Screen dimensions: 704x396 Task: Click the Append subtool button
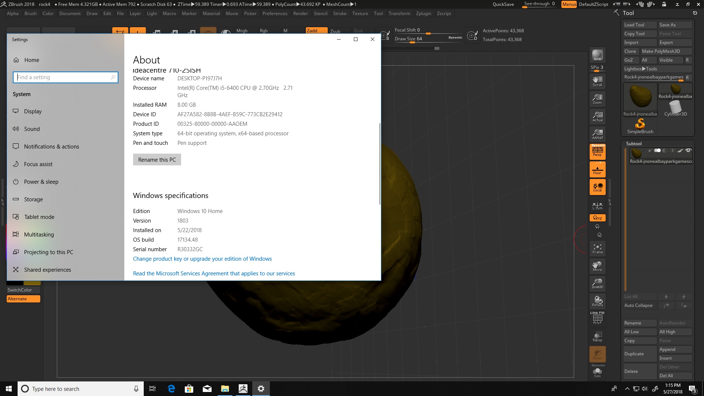coord(675,349)
